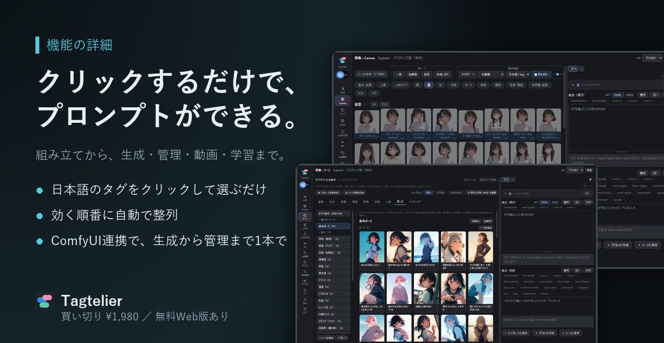Open Canvas icon in front window sidebar

pos(305,207)
